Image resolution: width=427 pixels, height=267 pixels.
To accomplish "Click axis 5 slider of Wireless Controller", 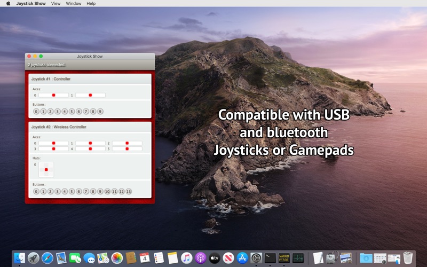I will (127, 149).
